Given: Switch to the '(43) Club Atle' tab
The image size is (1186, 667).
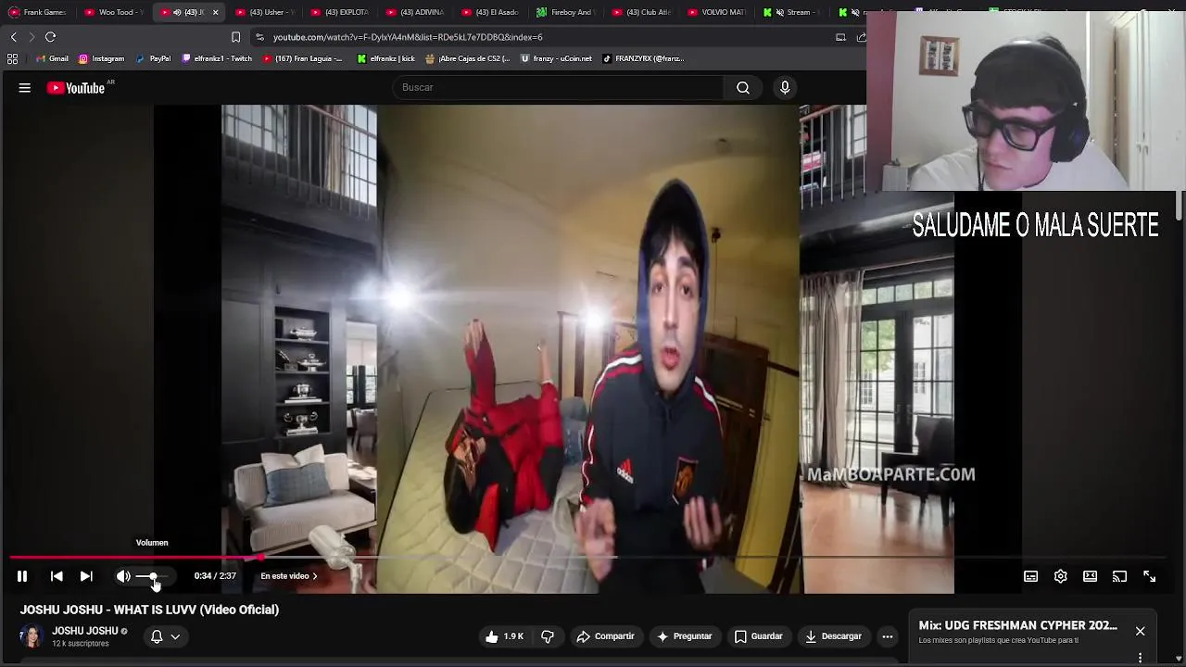Looking at the screenshot, I should click(x=643, y=12).
